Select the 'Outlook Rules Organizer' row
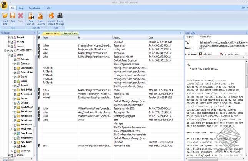The image size is (248, 161). click(x=110, y=60)
